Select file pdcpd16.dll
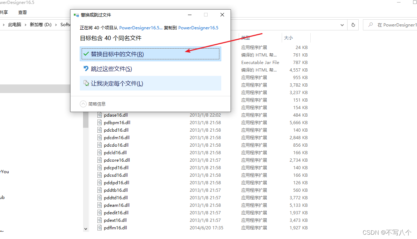The width and height of the screenshot is (417, 239). coord(116,168)
